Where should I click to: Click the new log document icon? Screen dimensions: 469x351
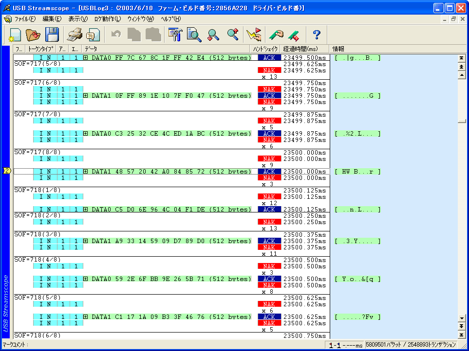pyautogui.click(x=15, y=35)
